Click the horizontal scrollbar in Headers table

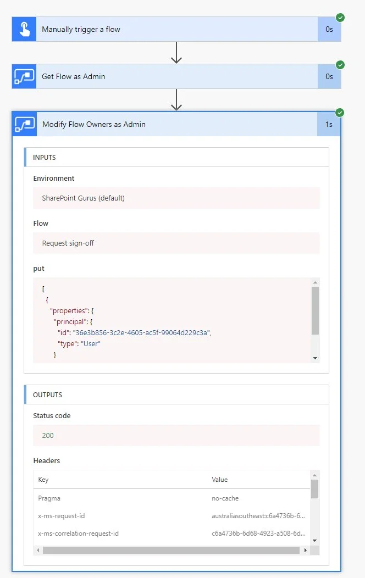(170, 550)
